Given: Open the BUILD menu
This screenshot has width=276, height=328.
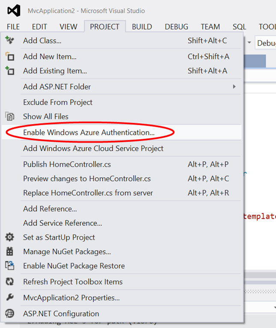Looking at the screenshot, I should [142, 27].
